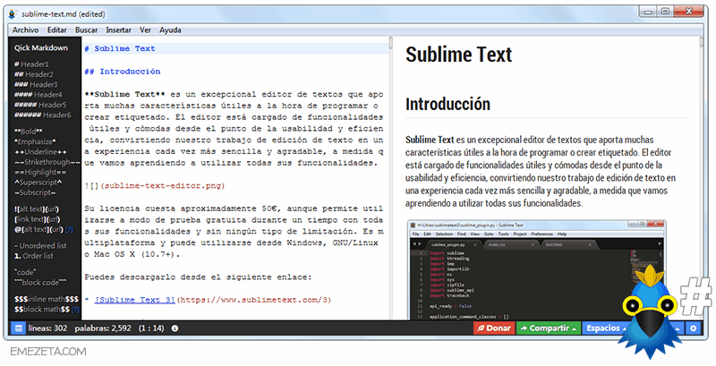This screenshot has width=716, height=366.
Task: Apply ==Highlight== from Quick Markdown
Action: coord(40,172)
